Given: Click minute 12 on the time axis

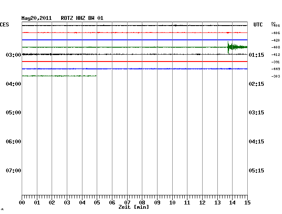Looking at the screenshot, I should [x=202, y=203].
